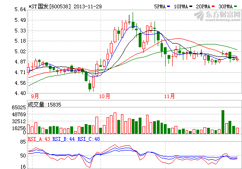
Task: Select the 成交量:15835 volume label
Action: [44, 105]
